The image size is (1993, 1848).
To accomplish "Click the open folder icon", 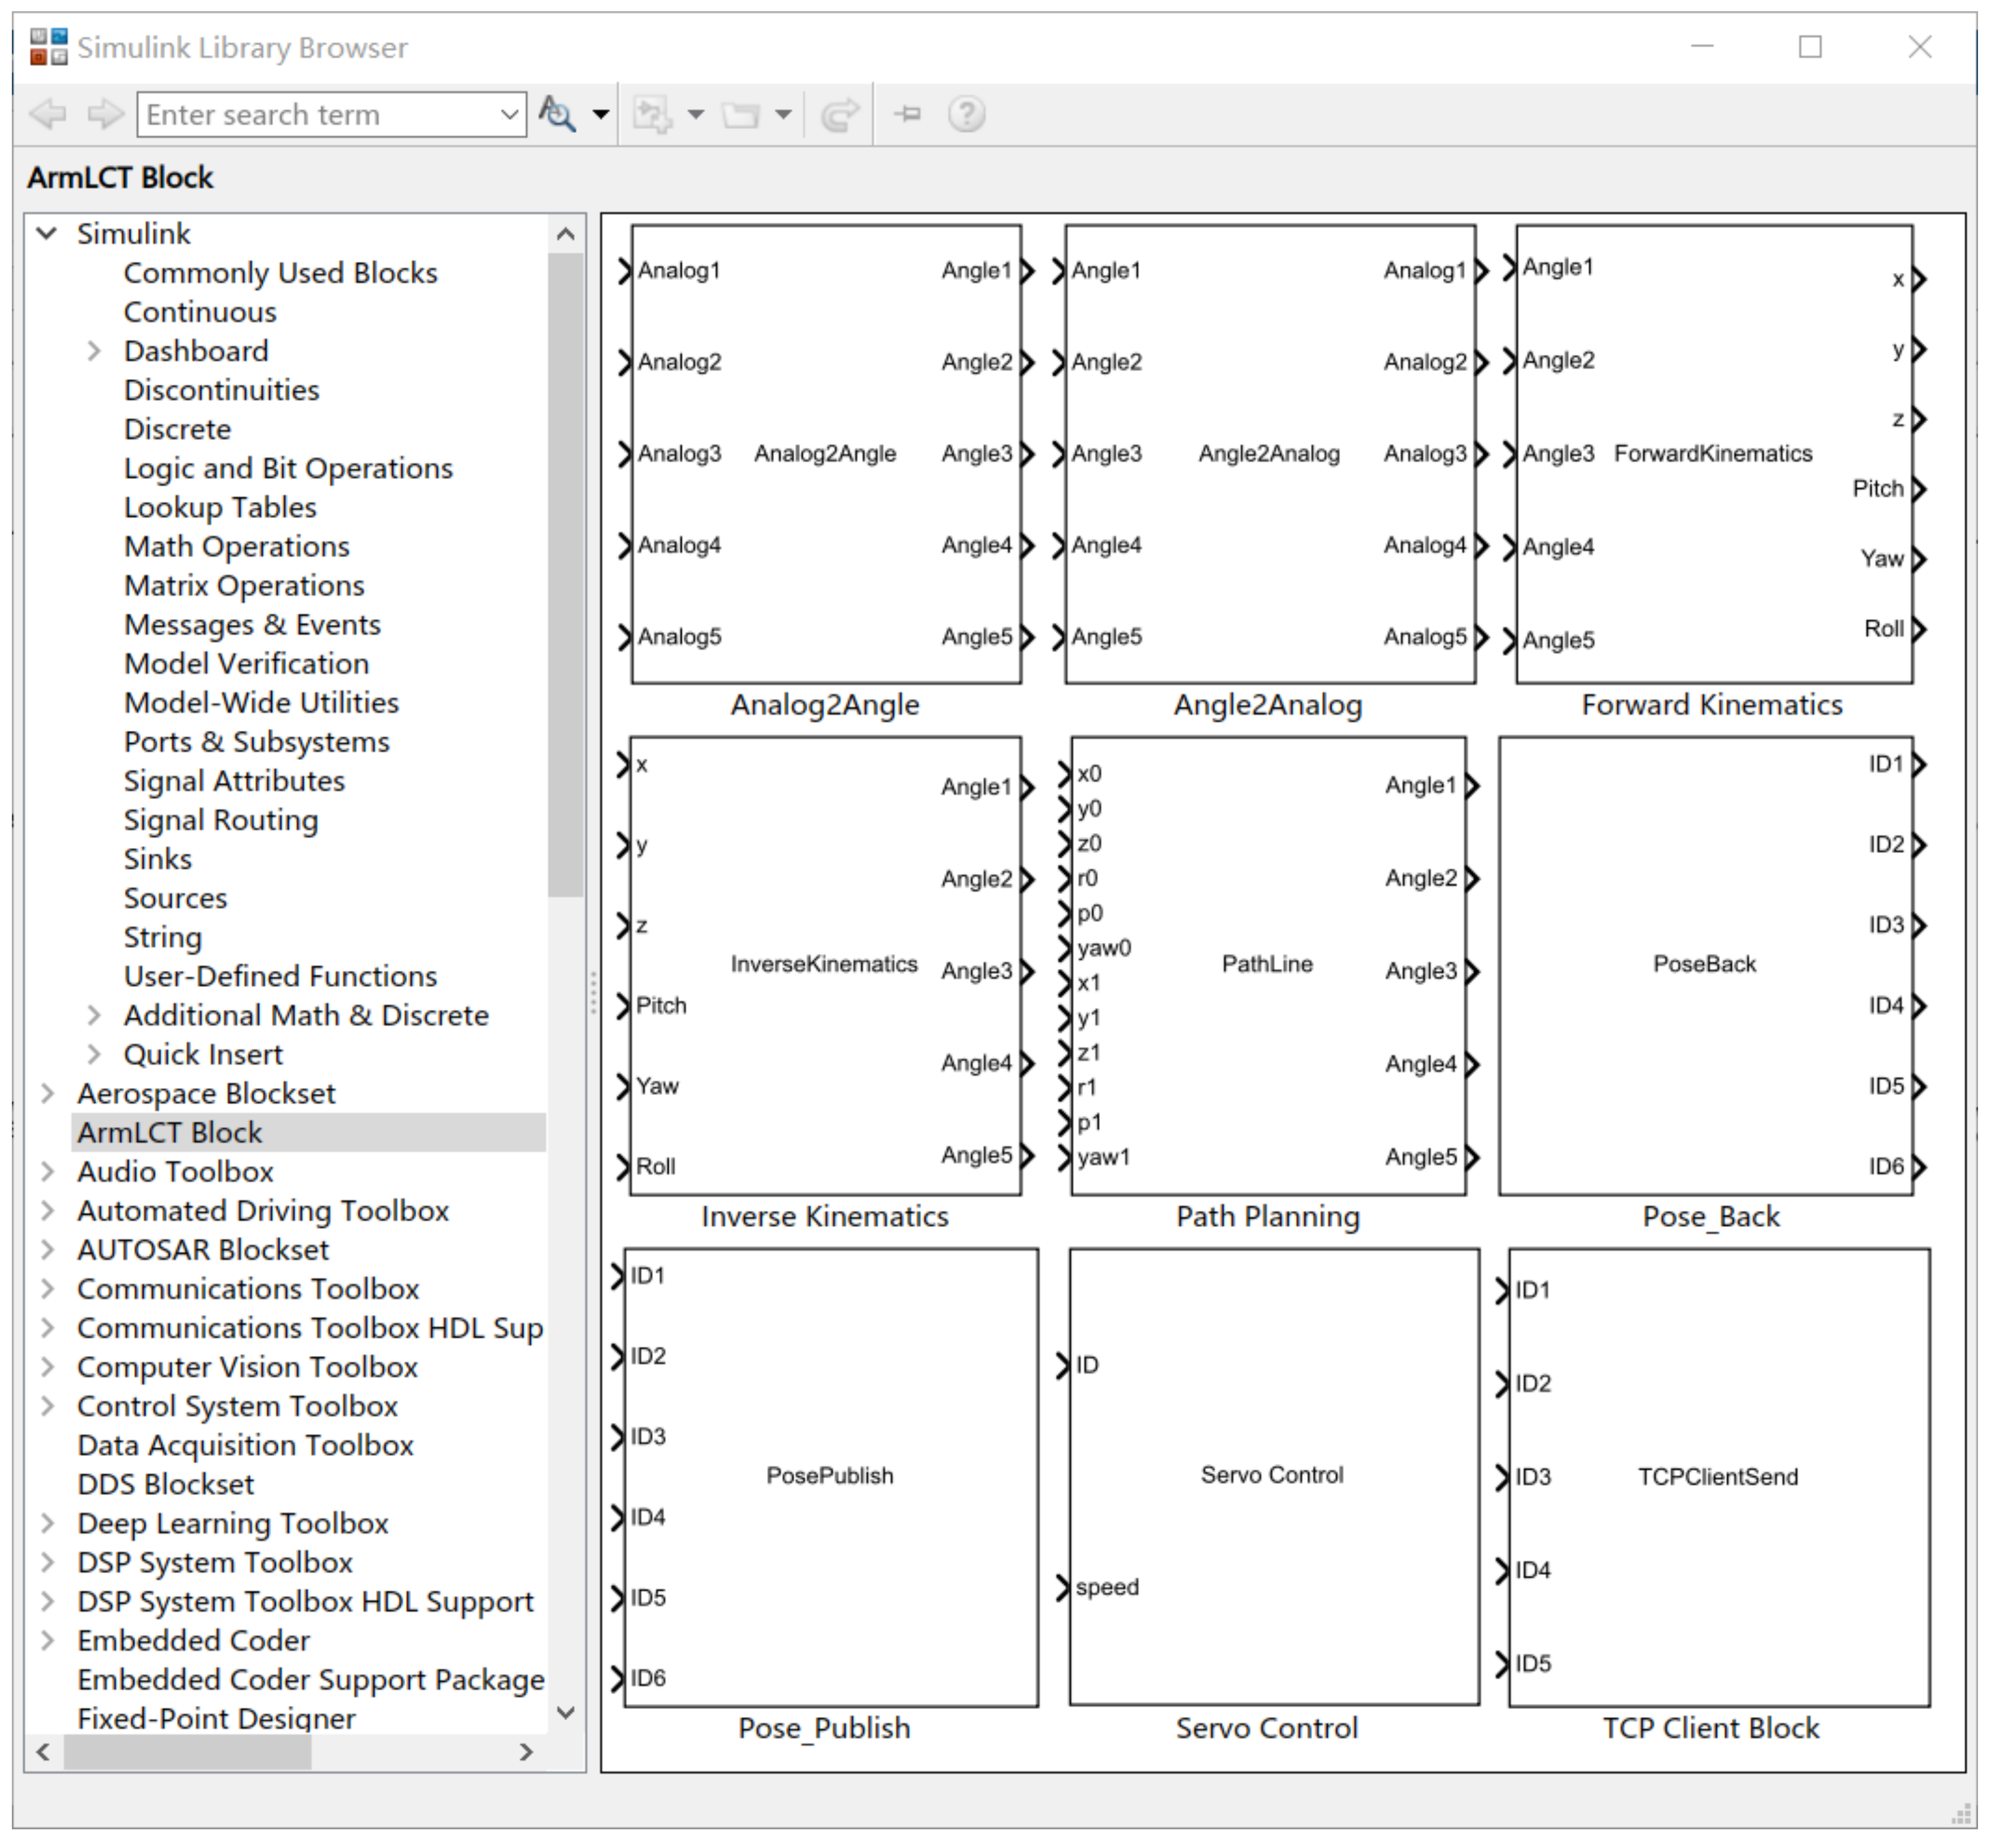I will pyautogui.click(x=741, y=114).
